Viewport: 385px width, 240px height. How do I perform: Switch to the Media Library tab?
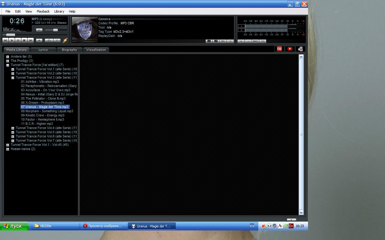pos(17,49)
